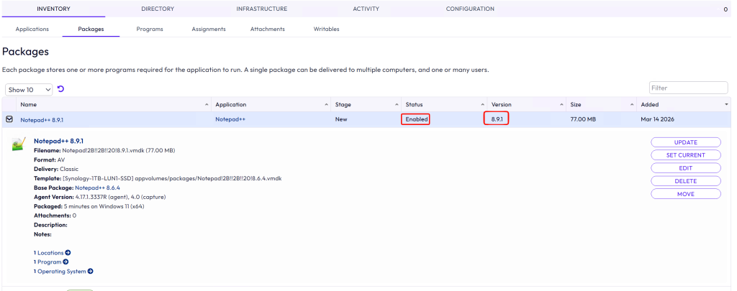Click into the Filter input field
Image resolution: width=737 pixels, height=291 pixels.
coord(689,88)
